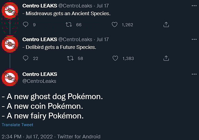Click the 2:34 PM Jul 17, 2022 timestamp
Viewport: 199px width, 140px height.
(28, 137)
